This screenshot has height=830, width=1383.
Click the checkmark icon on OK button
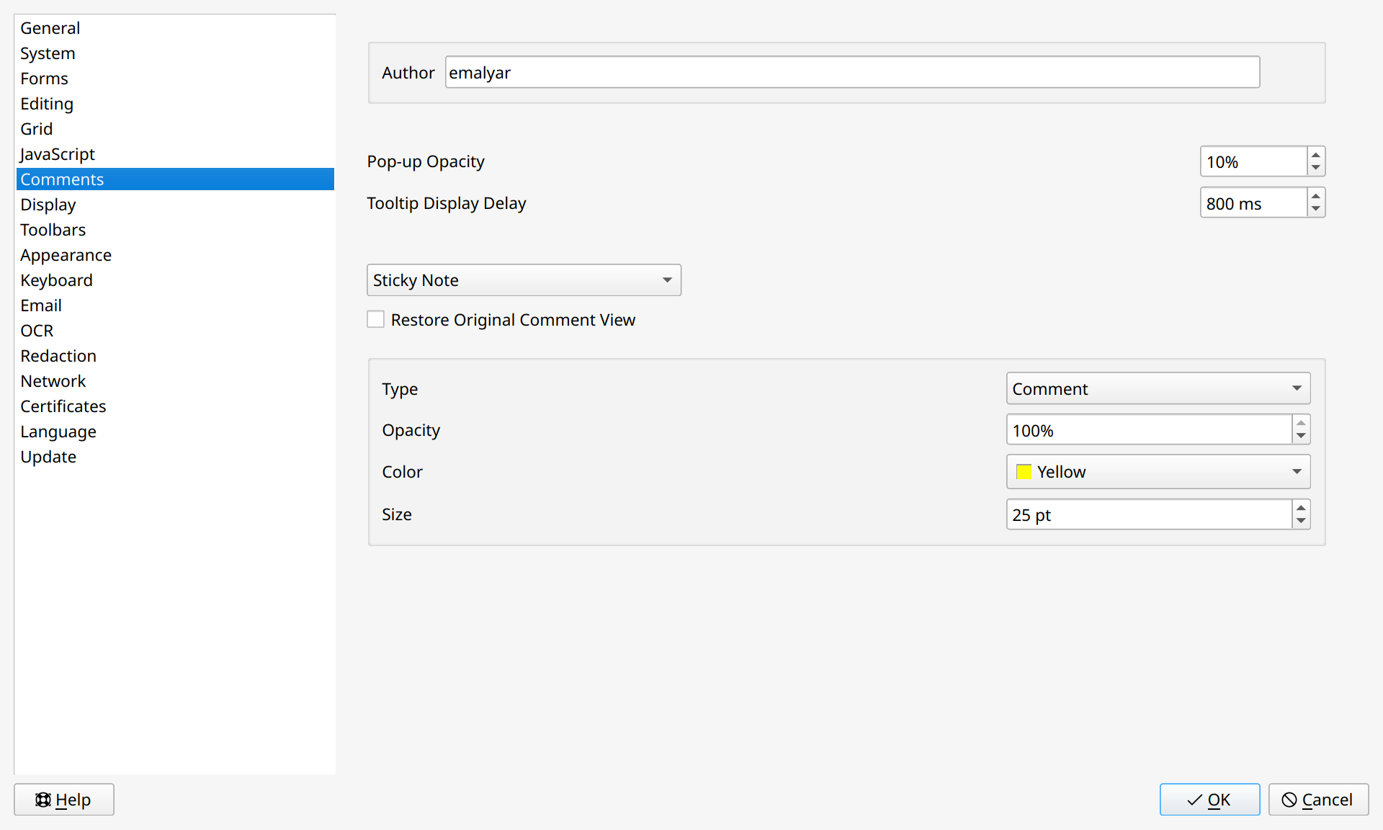point(1192,799)
